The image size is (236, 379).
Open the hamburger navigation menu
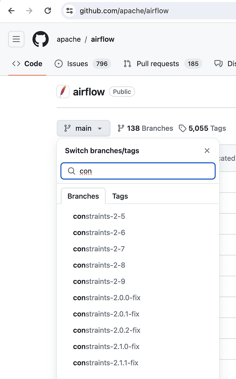pos(16,39)
